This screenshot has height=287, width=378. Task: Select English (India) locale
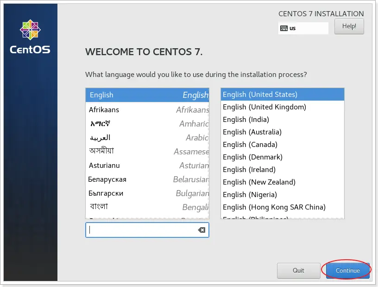(x=283, y=120)
